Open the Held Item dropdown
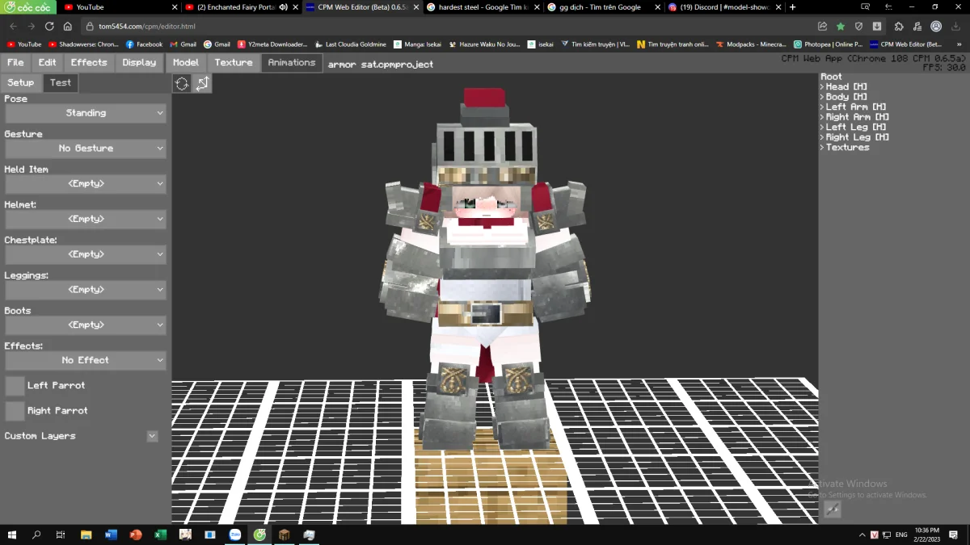Image resolution: width=970 pixels, height=545 pixels. [x=86, y=183]
